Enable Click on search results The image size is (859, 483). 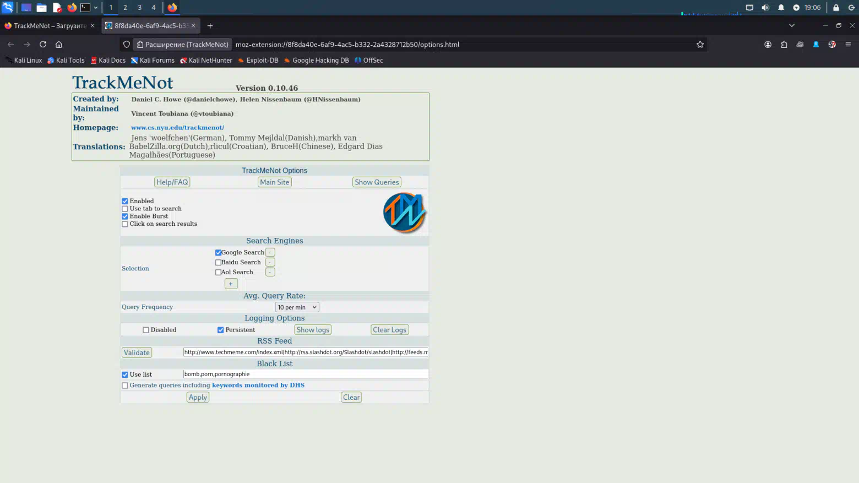(x=125, y=224)
